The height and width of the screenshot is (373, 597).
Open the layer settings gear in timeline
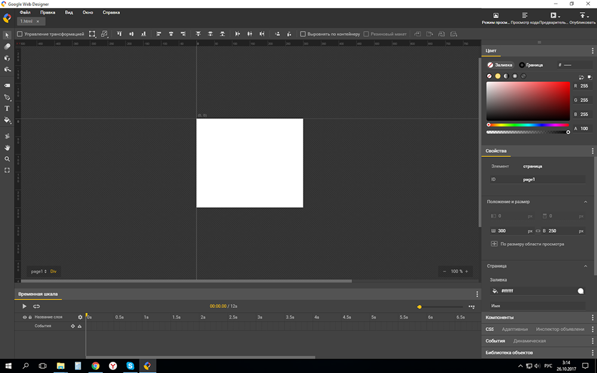pyautogui.click(x=80, y=317)
